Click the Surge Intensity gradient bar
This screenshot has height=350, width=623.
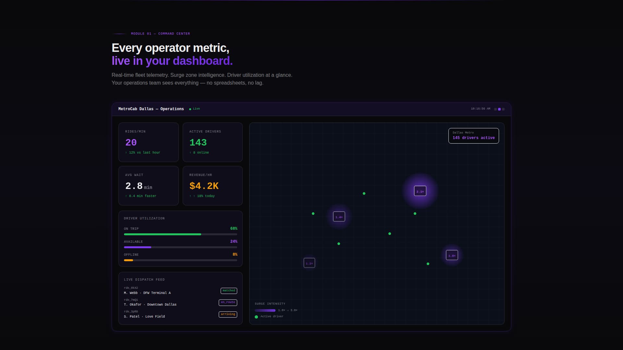(x=265, y=310)
